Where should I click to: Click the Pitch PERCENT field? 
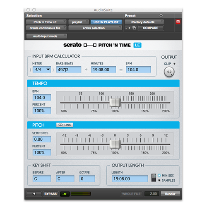42,152
